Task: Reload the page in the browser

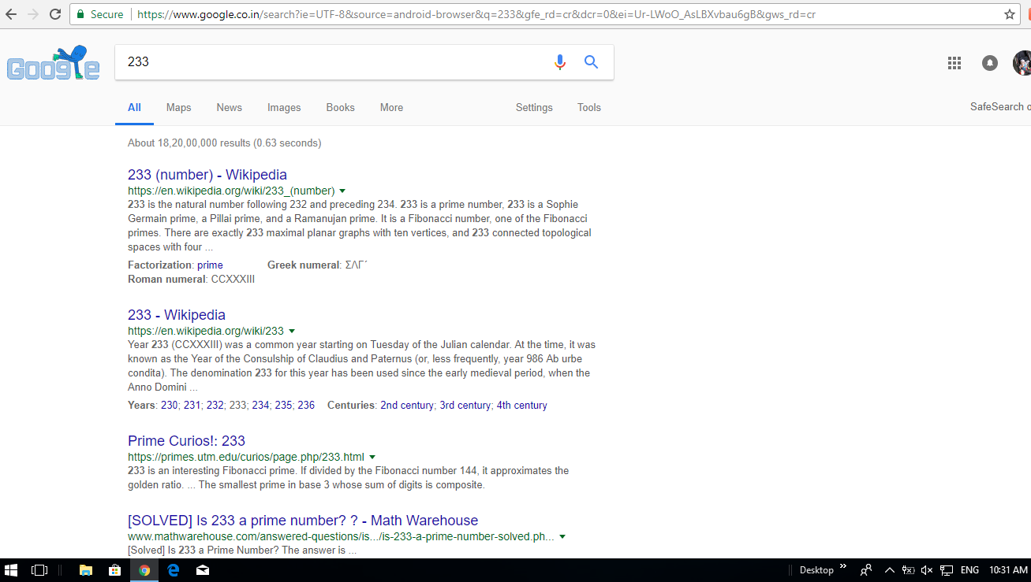Action: 55,14
